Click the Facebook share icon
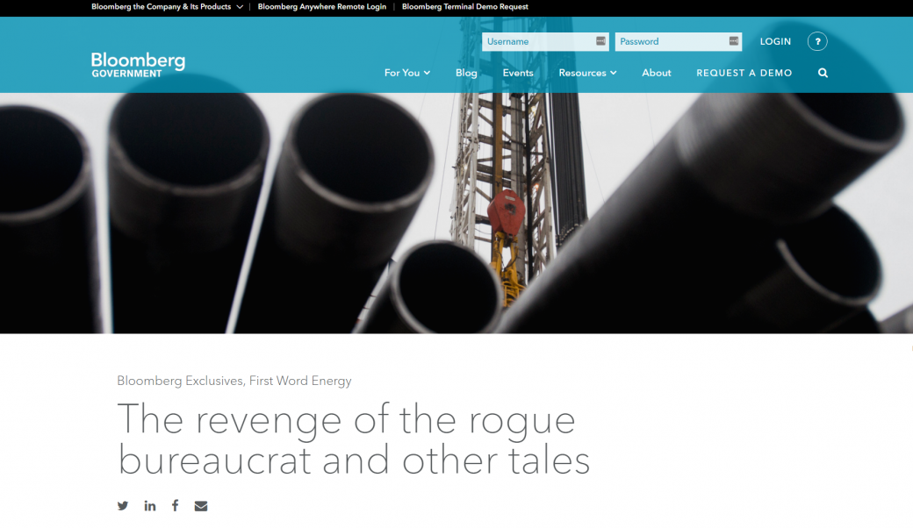Screen dimensions: 913x528 point(175,506)
